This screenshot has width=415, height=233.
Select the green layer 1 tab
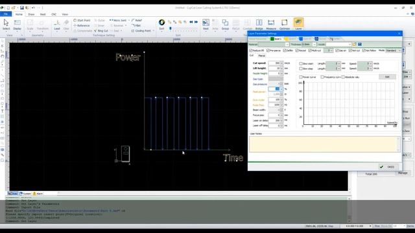click(x=276, y=39)
